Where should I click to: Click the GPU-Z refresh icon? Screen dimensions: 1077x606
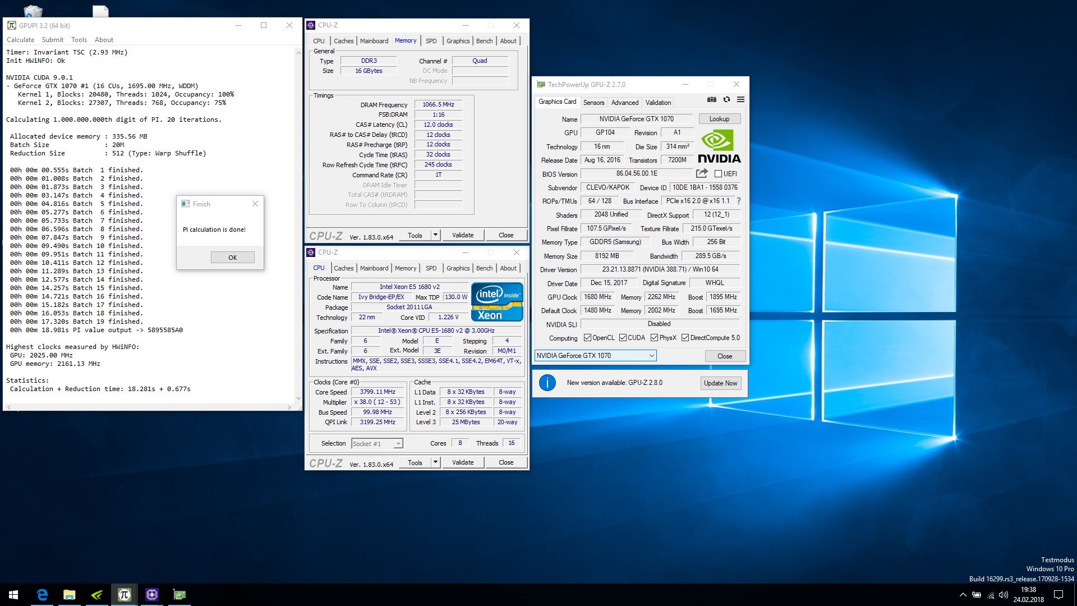pos(726,99)
